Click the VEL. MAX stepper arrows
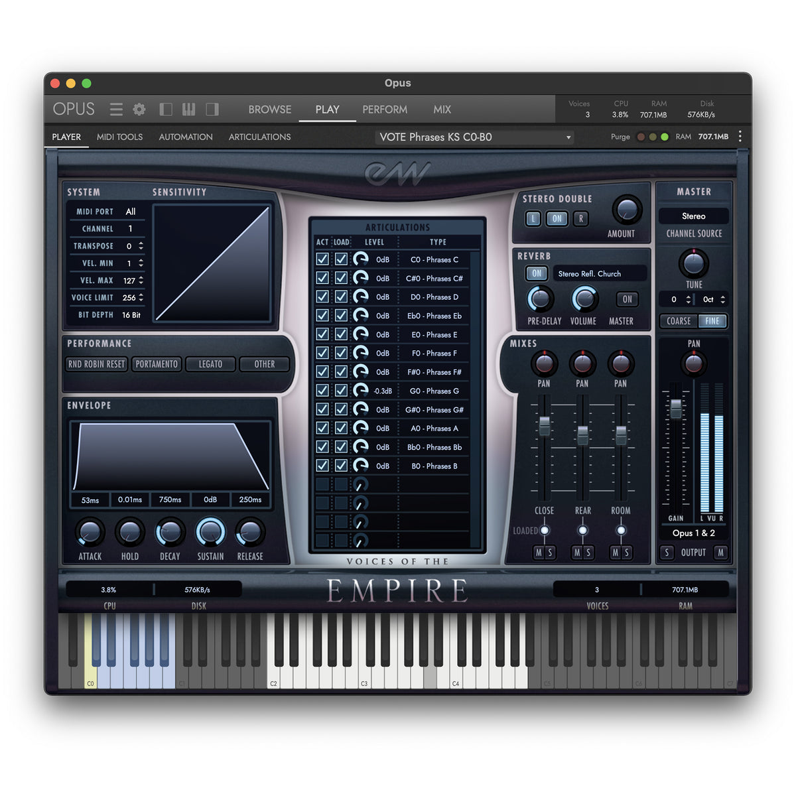This screenshot has width=796, height=796. pos(141,281)
